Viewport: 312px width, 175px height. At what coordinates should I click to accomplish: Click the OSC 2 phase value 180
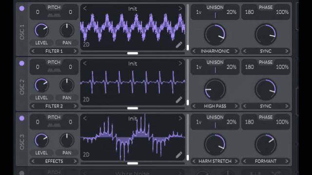pos(249,67)
